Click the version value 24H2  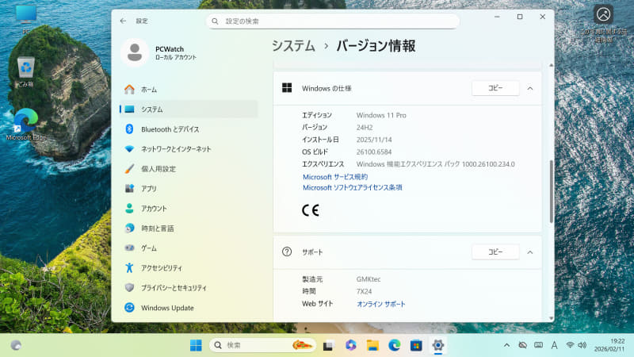point(365,128)
